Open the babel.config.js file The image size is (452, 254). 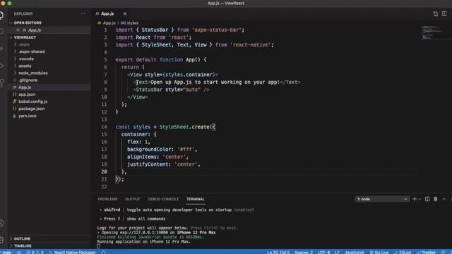click(x=33, y=102)
